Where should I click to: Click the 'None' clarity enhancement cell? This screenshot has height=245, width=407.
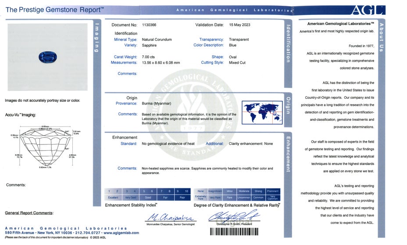click(x=200, y=191)
